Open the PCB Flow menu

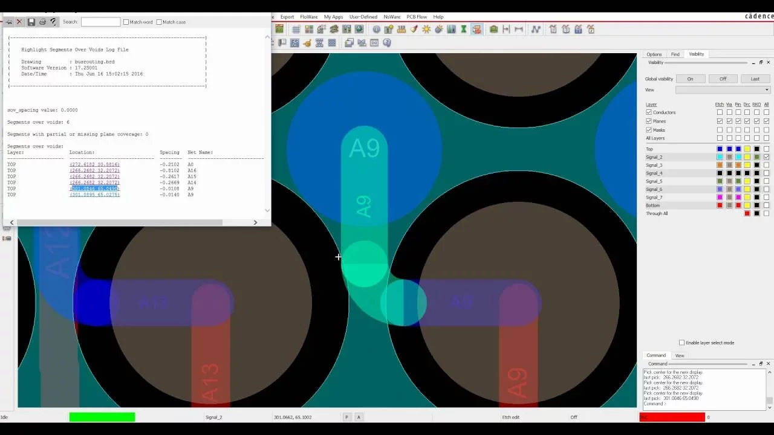pyautogui.click(x=417, y=17)
